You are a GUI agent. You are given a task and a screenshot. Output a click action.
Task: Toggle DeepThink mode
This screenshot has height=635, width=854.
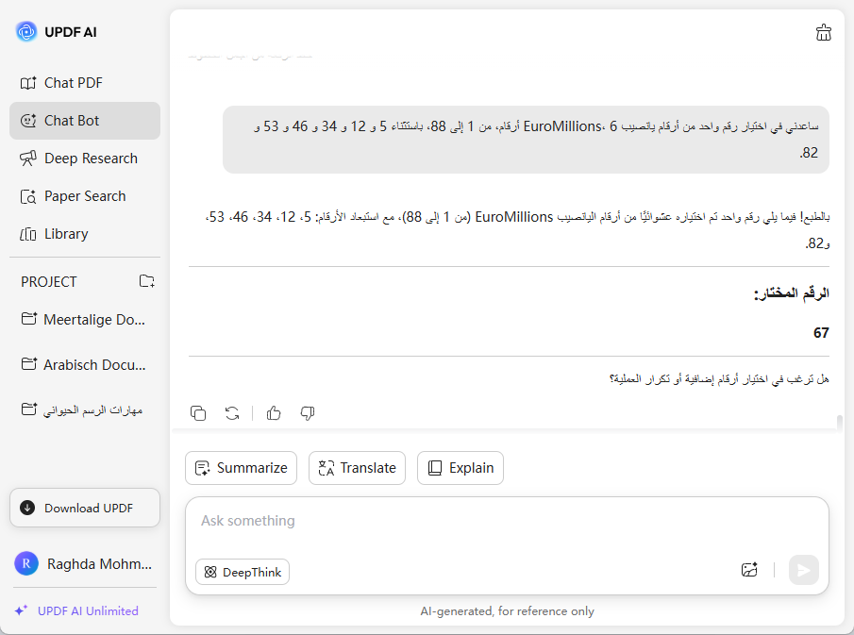click(x=243, y=572)
